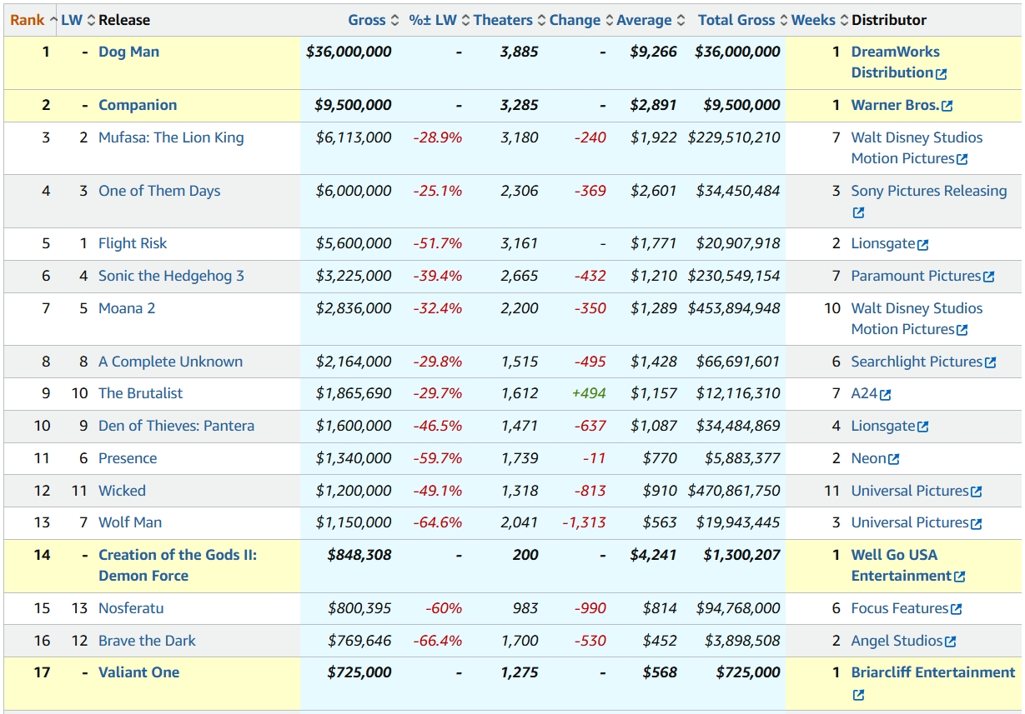1025x714 pixels.
Task: Open external link icon beside Angel Studios
Action: [951, 642]
